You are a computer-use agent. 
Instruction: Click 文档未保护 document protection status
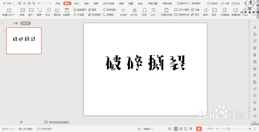click(45, 129)
